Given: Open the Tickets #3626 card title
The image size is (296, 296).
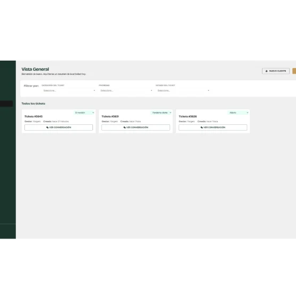Looking at the screenshot, I should tap(188, 116).
